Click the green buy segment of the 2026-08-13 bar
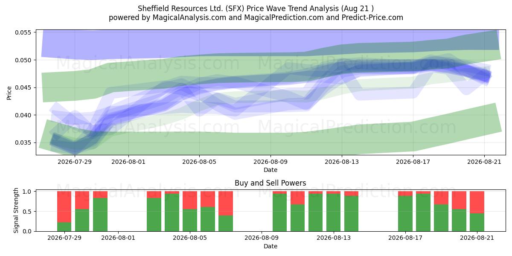This screenshot has width=512, height=256. (x=334, y=212)
